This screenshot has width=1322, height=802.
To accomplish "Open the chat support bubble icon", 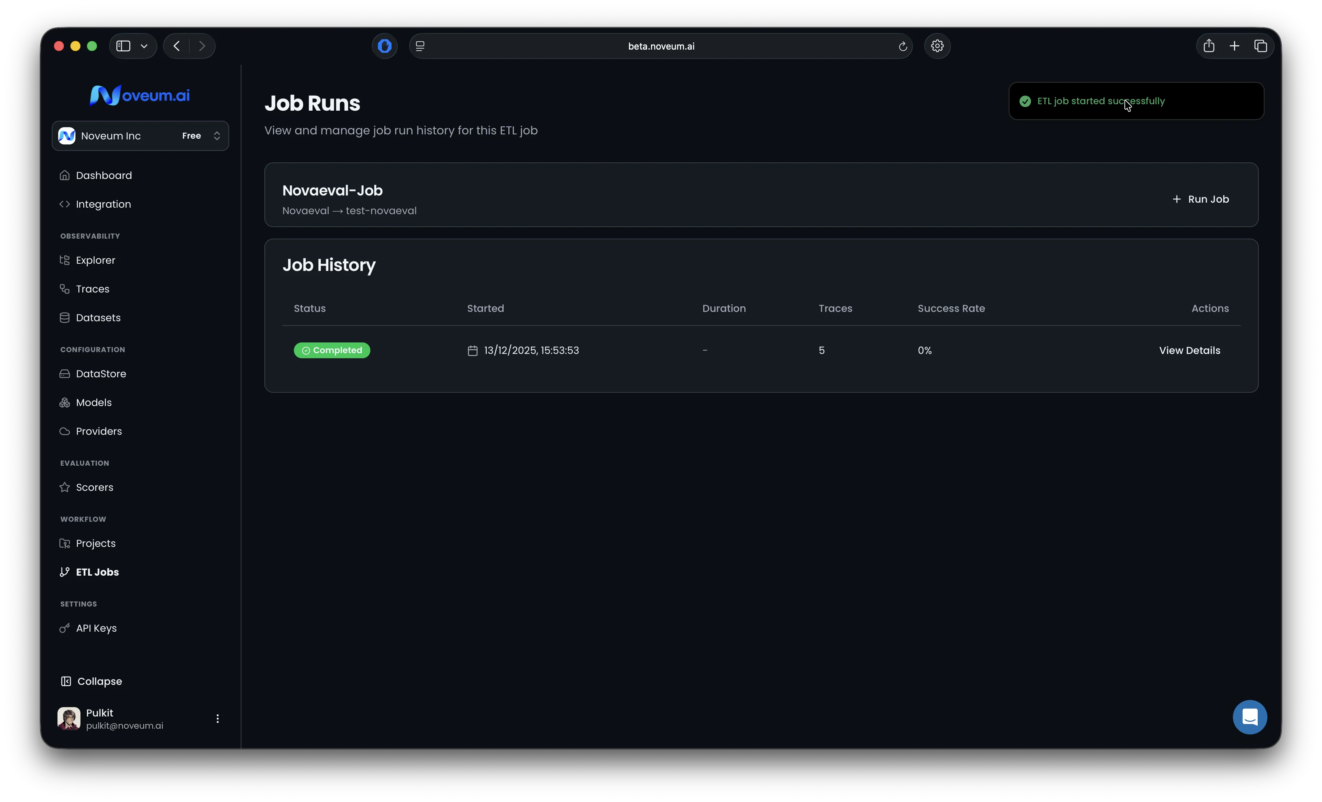I will pyautogui.click(x=1249, y=717).
